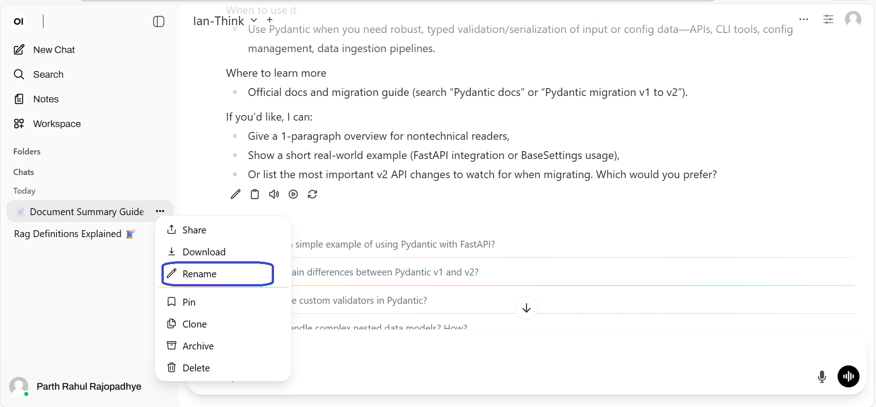Image resolution: width=876 pixels, height=407 pixels.
Task: Add another model with the plus icon
Action: [270, 20]
